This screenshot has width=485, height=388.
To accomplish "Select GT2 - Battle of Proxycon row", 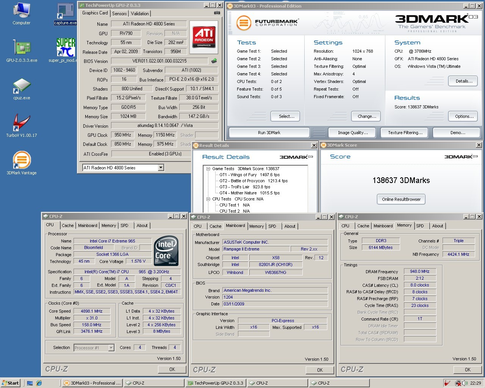I will tap(253, 181).
